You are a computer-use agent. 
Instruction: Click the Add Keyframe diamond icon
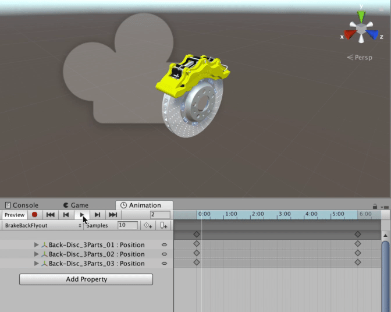coord(148,225)
